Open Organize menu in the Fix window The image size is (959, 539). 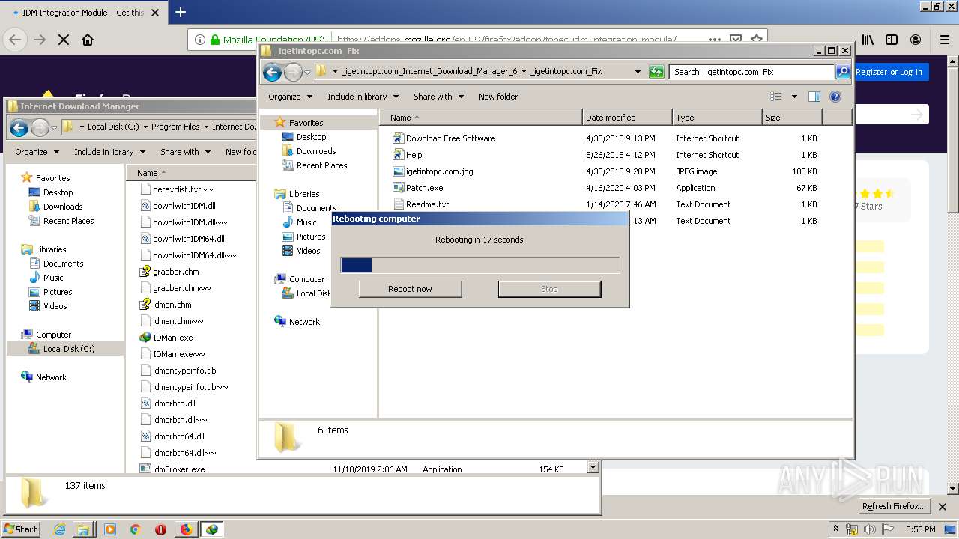click(290, 97)
